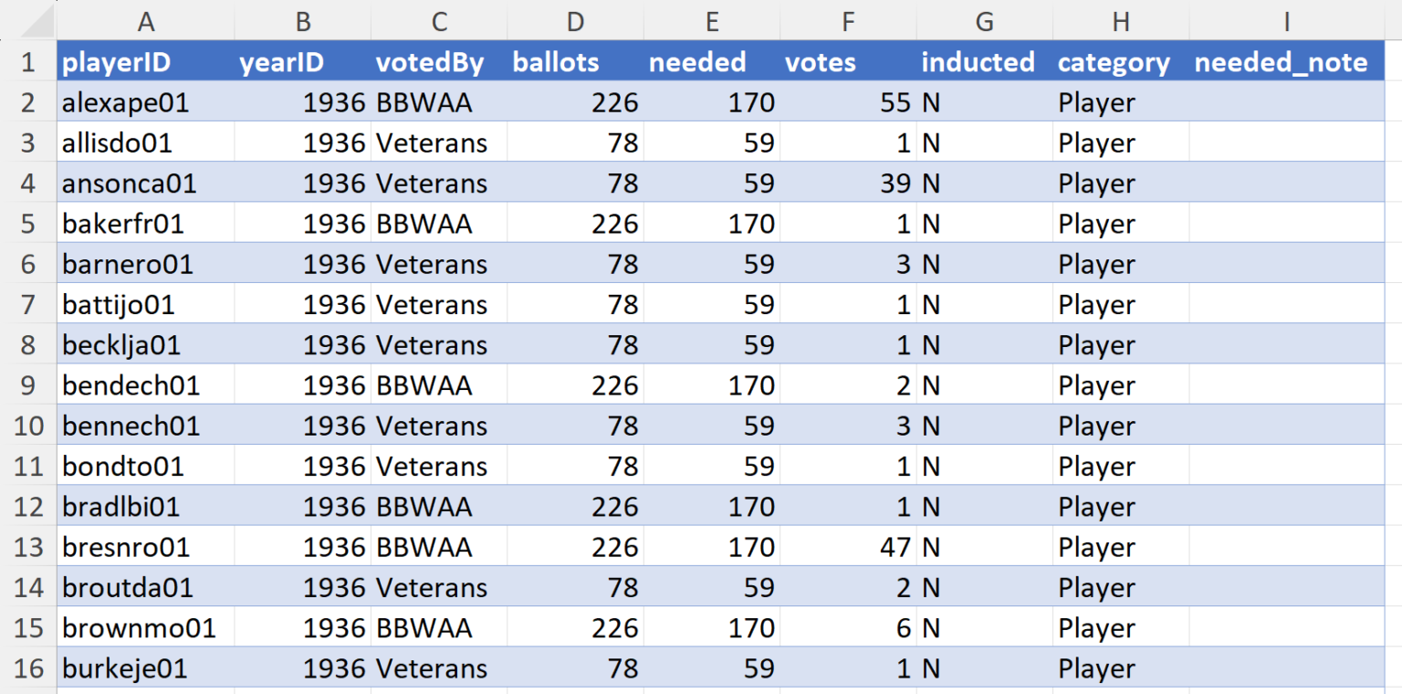This screenshot has height=694, width=1402.
Task: Select the votedBy header cell
Action: pyautogui.click(x=438, y=62)
